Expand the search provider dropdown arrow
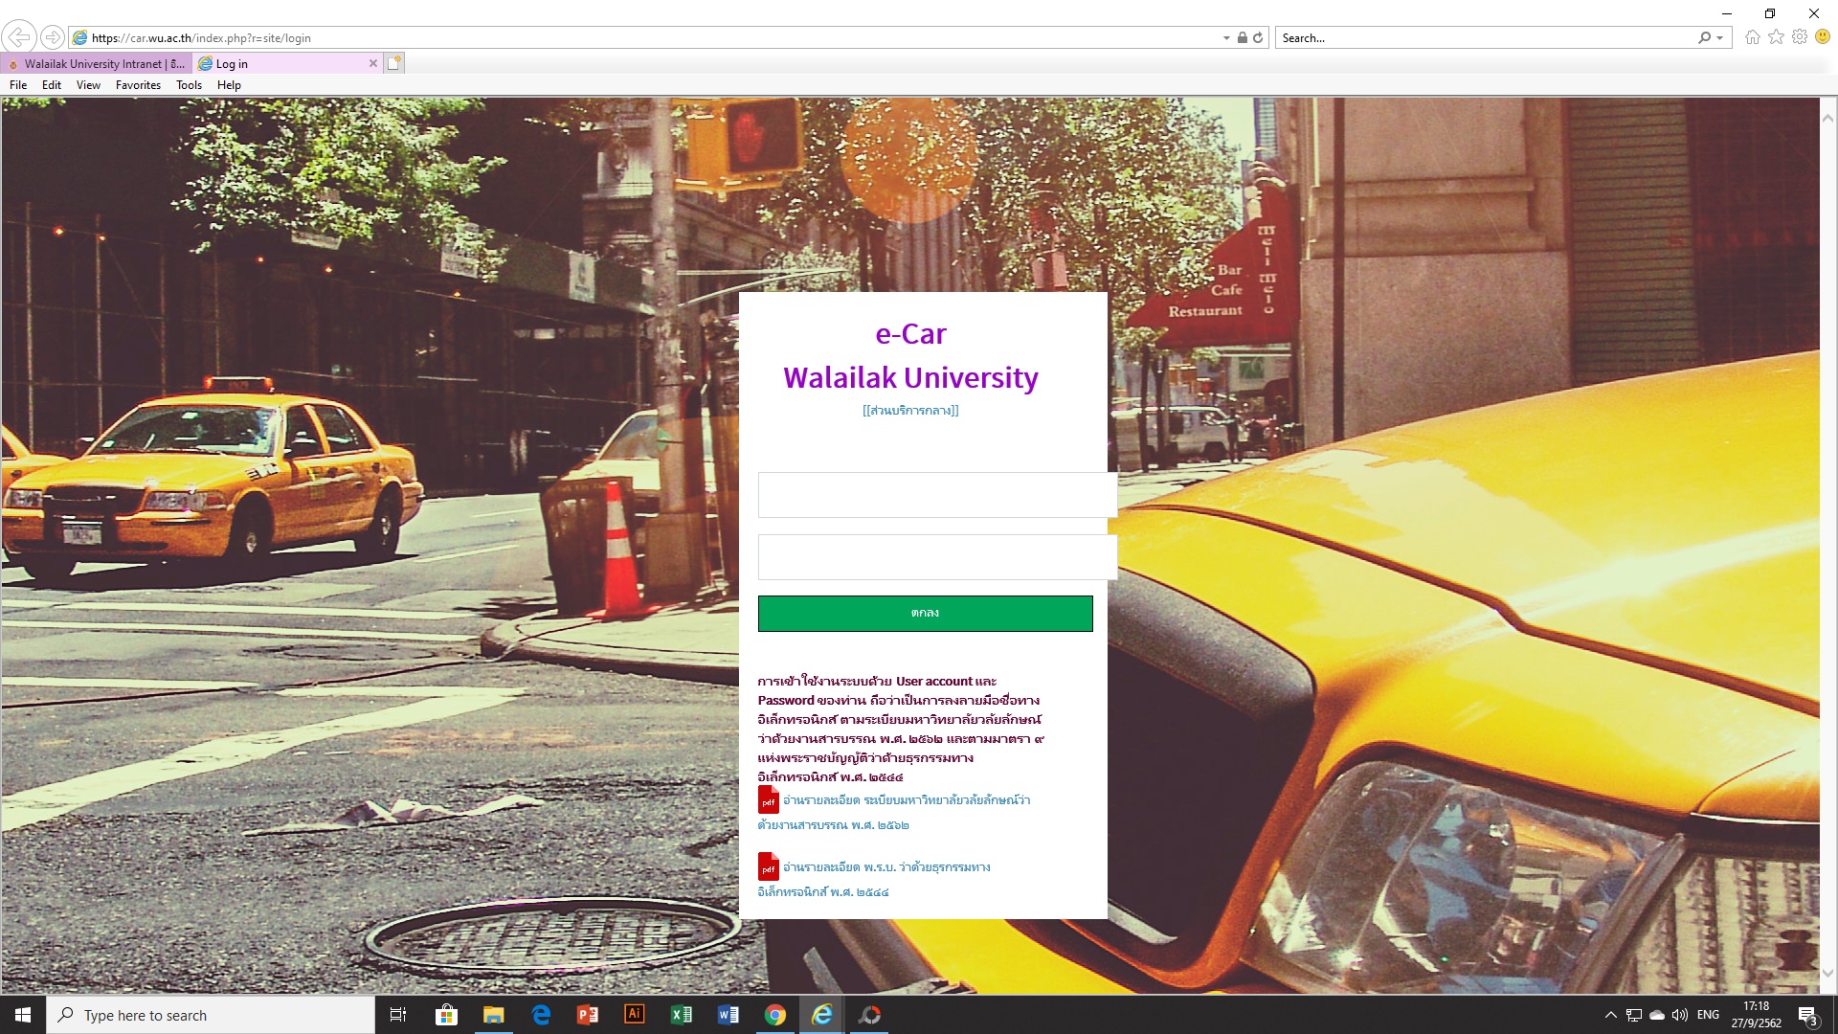Image resolution: width=1838 pixels, height=1034 pixels. coord(1720,38)
